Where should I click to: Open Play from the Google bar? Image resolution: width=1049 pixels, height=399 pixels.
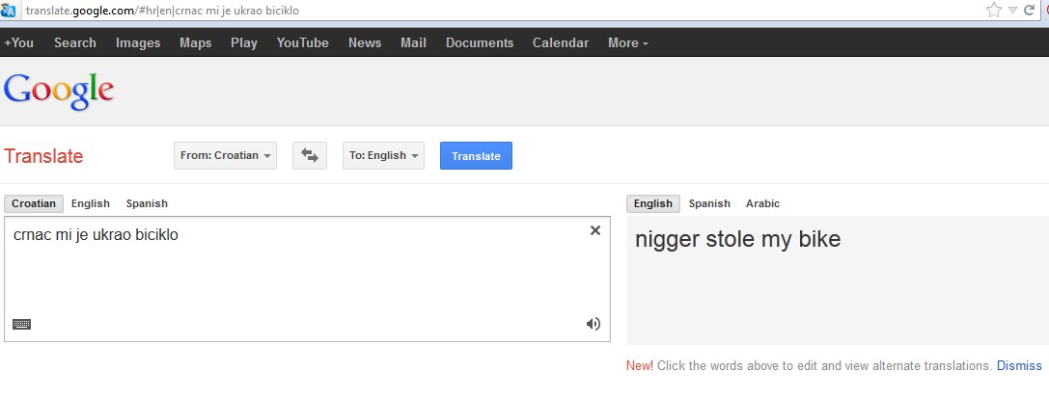(244, 42)
